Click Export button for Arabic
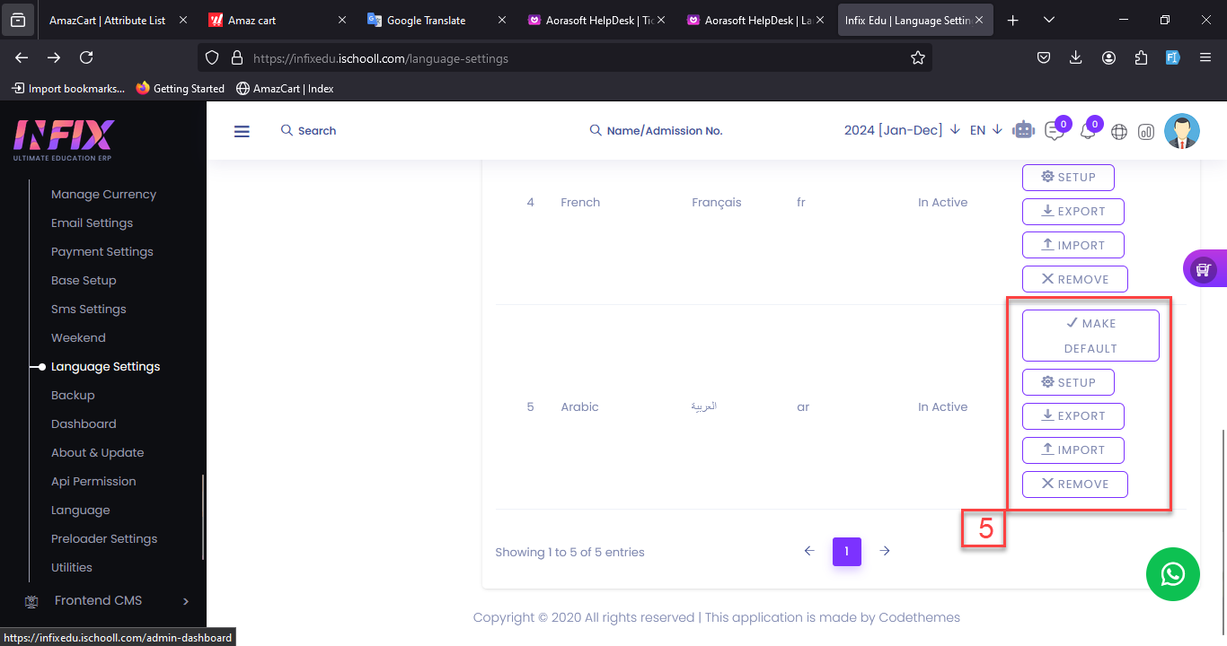Viewport: 1227px width, 646px height. pos(1073,416)
